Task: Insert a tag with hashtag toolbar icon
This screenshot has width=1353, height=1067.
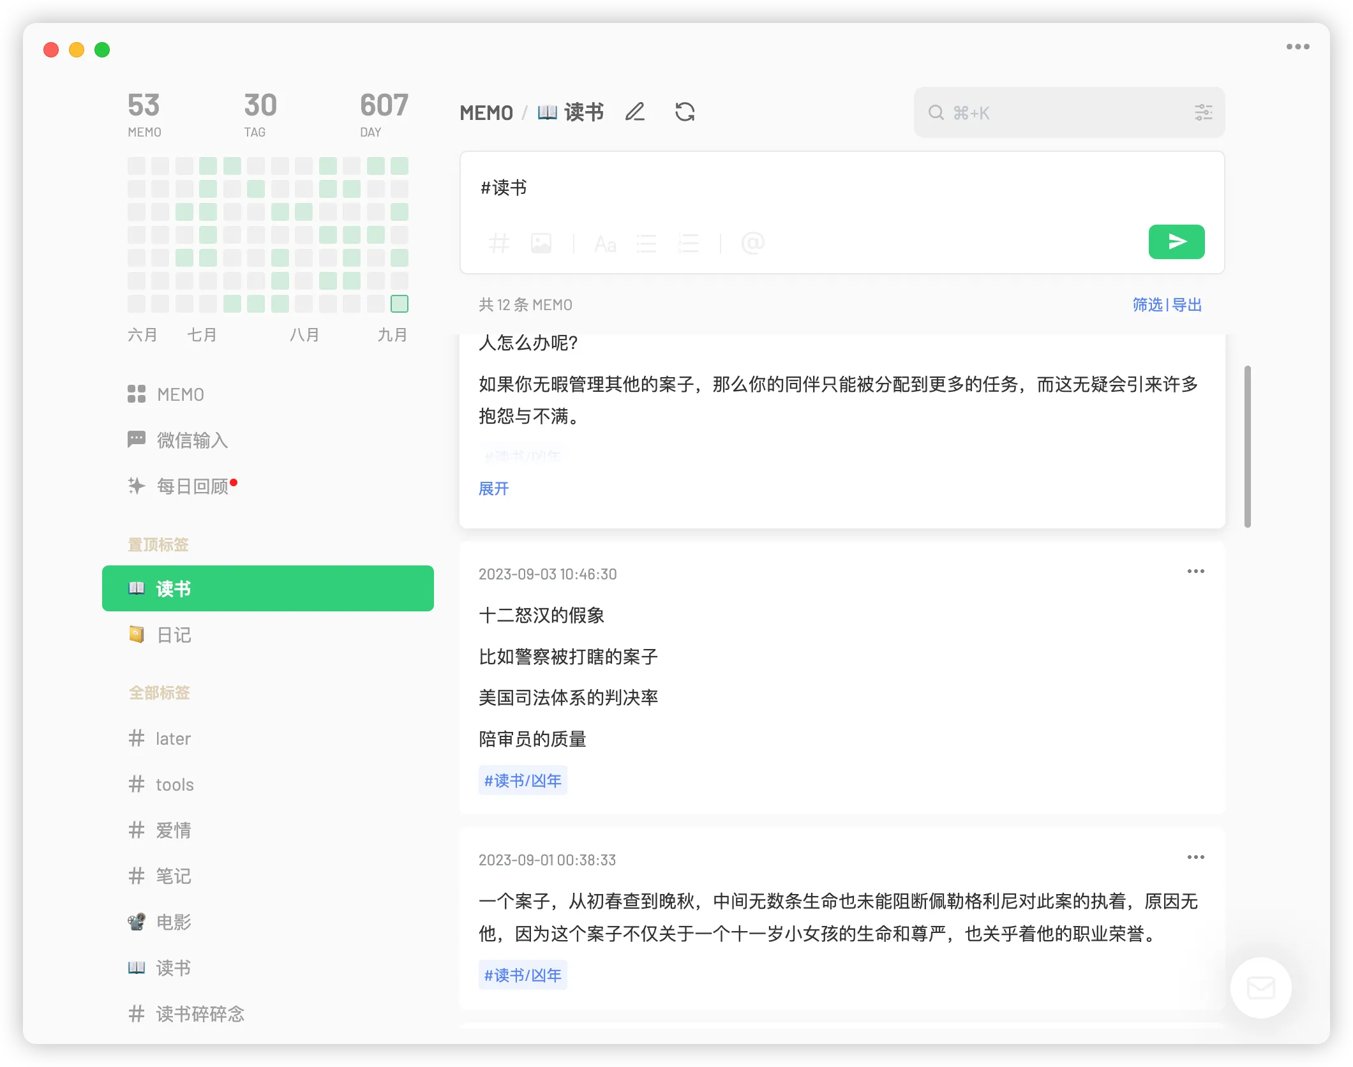Action: coord(498,243)
